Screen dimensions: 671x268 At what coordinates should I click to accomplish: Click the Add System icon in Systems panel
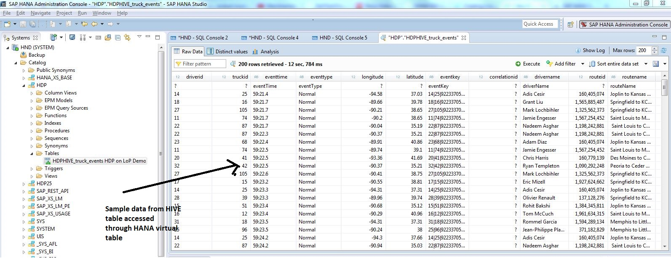53,37
